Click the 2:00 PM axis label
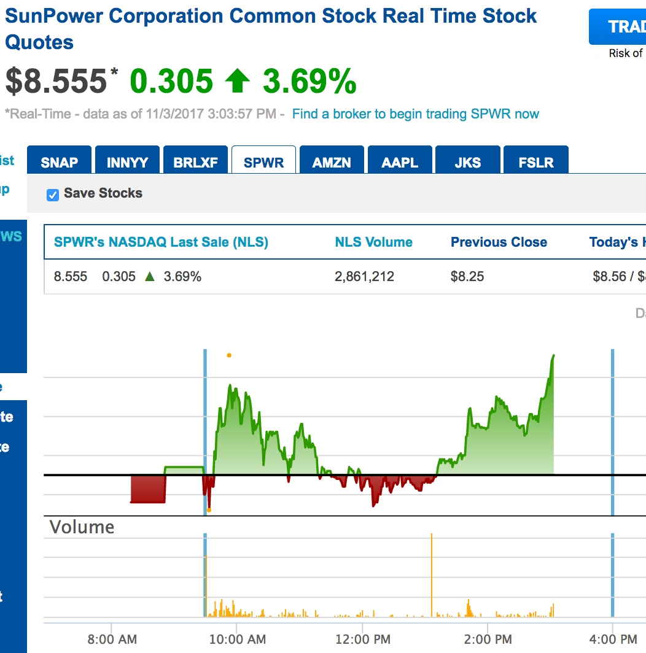The height and width of the screenshot is (653, 646). [488, 639]
